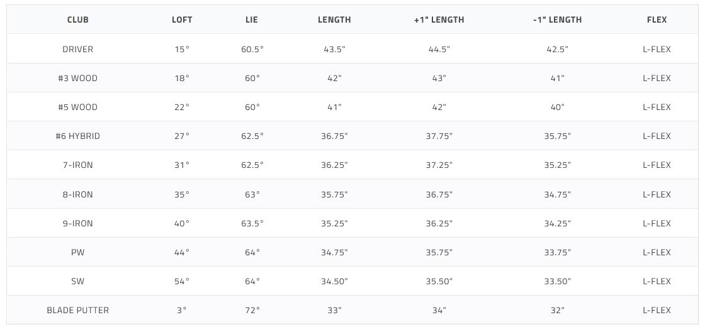Click the LOFT column header
This screenshot has width=705, height=327.
182,19
